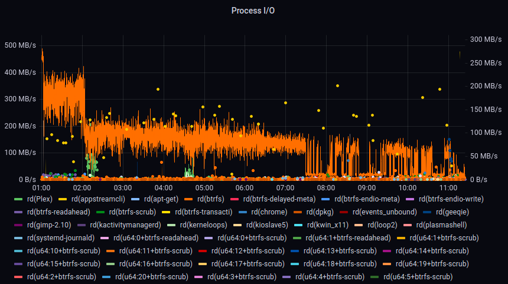Viewport: 508px width, 284px height.
Task: Select the rd(events_unbound) legend label
Action: [385, 212]
